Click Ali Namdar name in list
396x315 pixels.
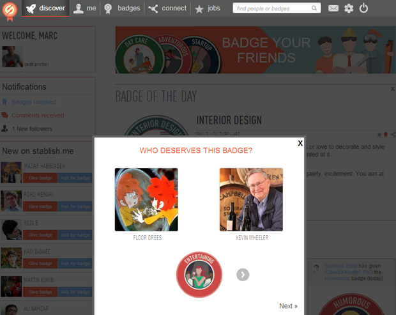[36, 309]
